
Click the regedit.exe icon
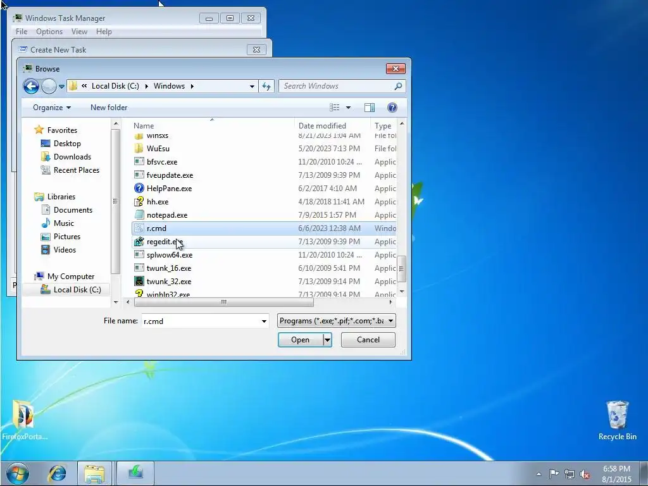139,241
